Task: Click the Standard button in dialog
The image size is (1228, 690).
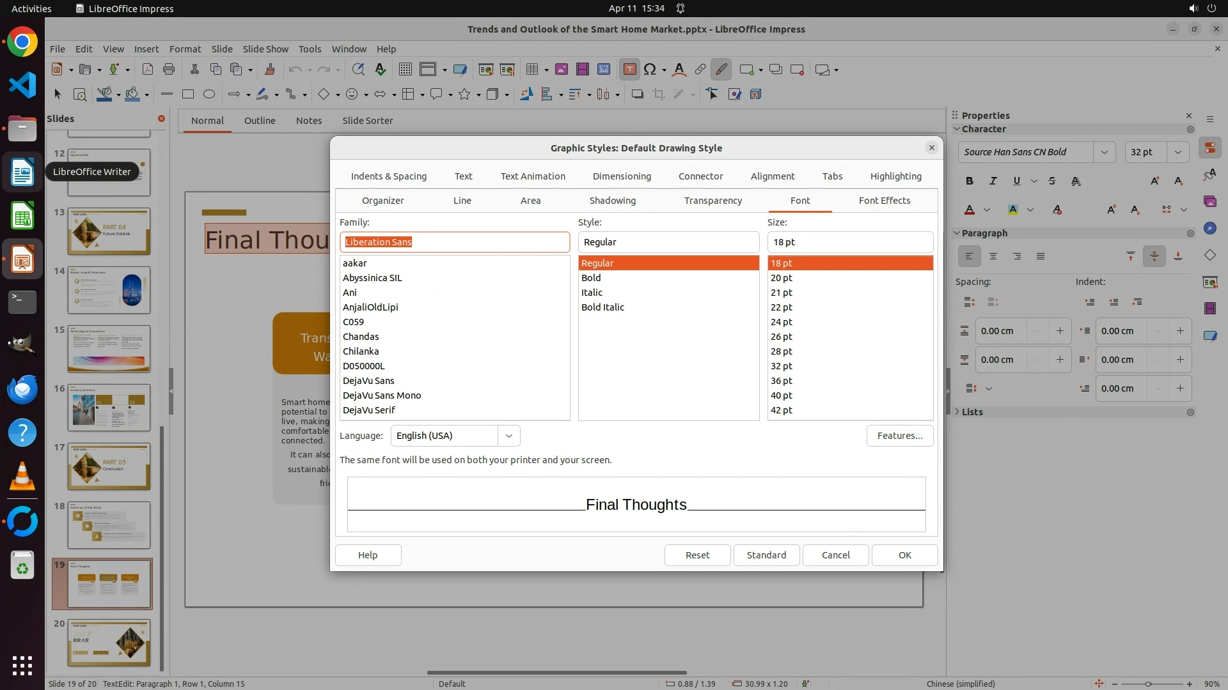Action: pos(766,555)
